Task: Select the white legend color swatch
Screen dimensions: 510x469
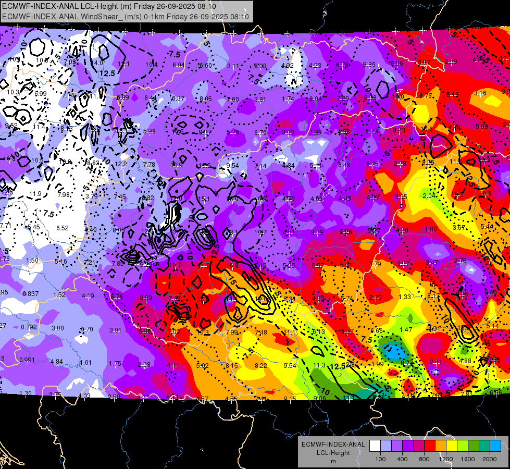Action: 375,446
